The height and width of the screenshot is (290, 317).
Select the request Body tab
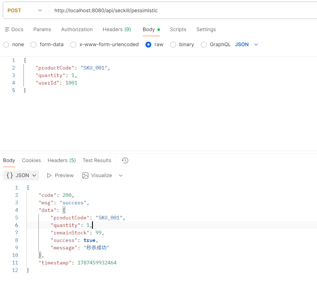(x=151, y=29)
